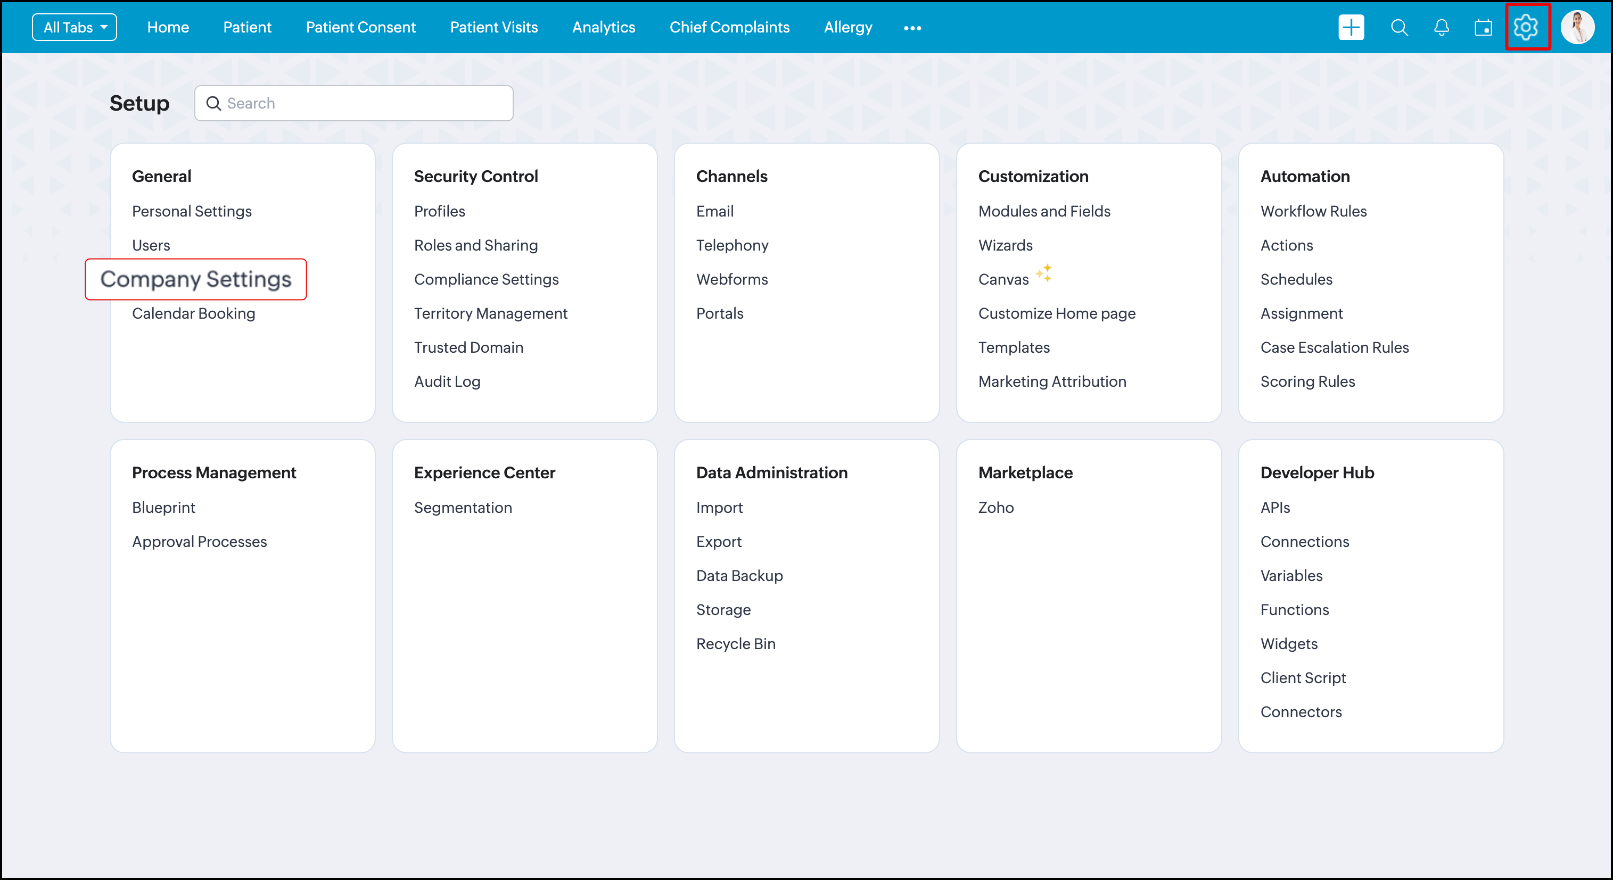Switch to the Patient Visits tab
The width and height of the screenshot is (1613, 880).
click(493, 28)
